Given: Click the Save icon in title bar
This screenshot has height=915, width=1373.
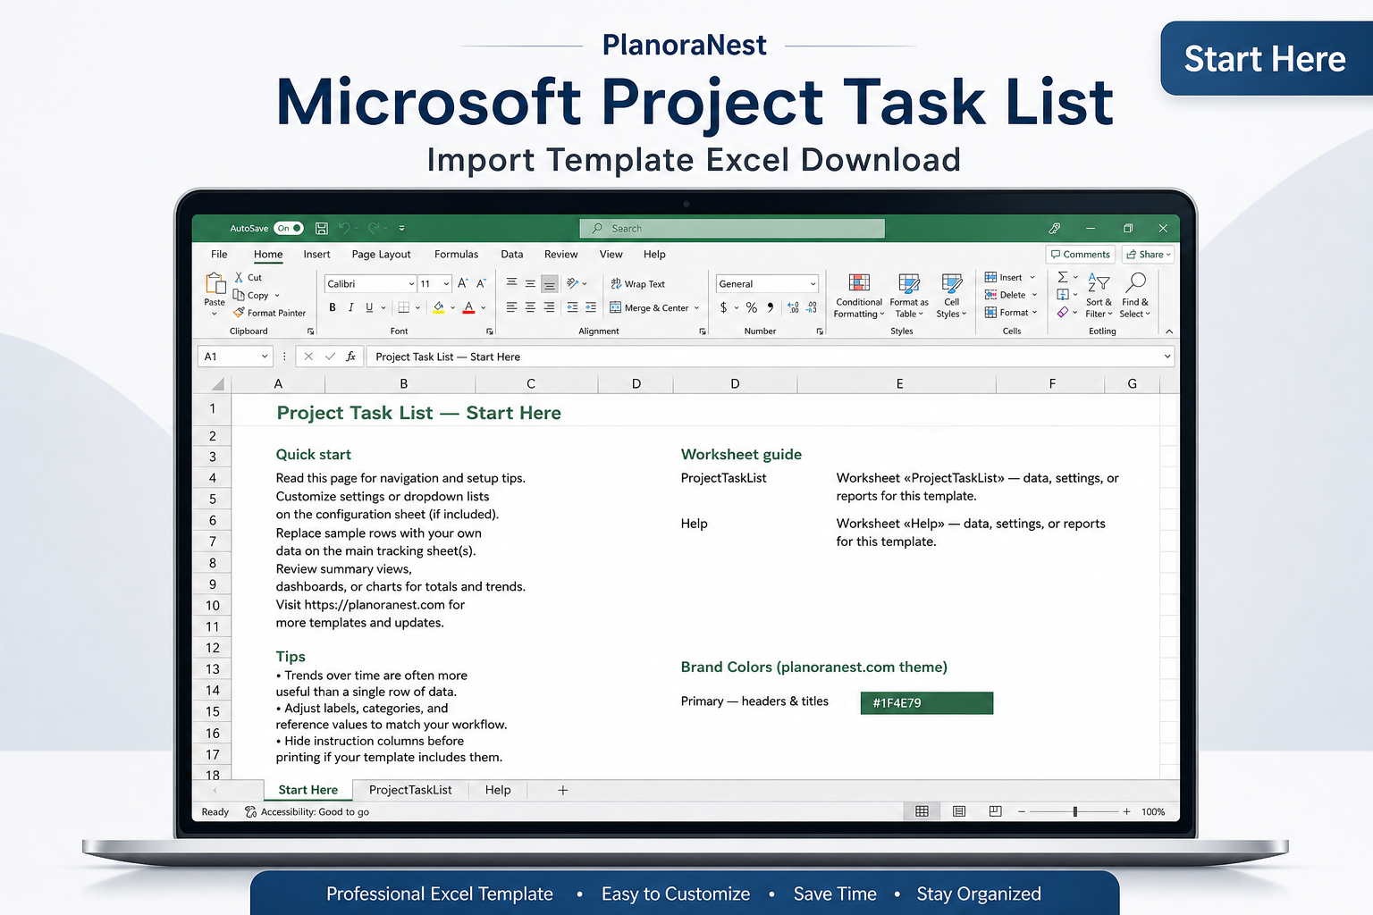Looking at the screenshot, I should point(322,229).
